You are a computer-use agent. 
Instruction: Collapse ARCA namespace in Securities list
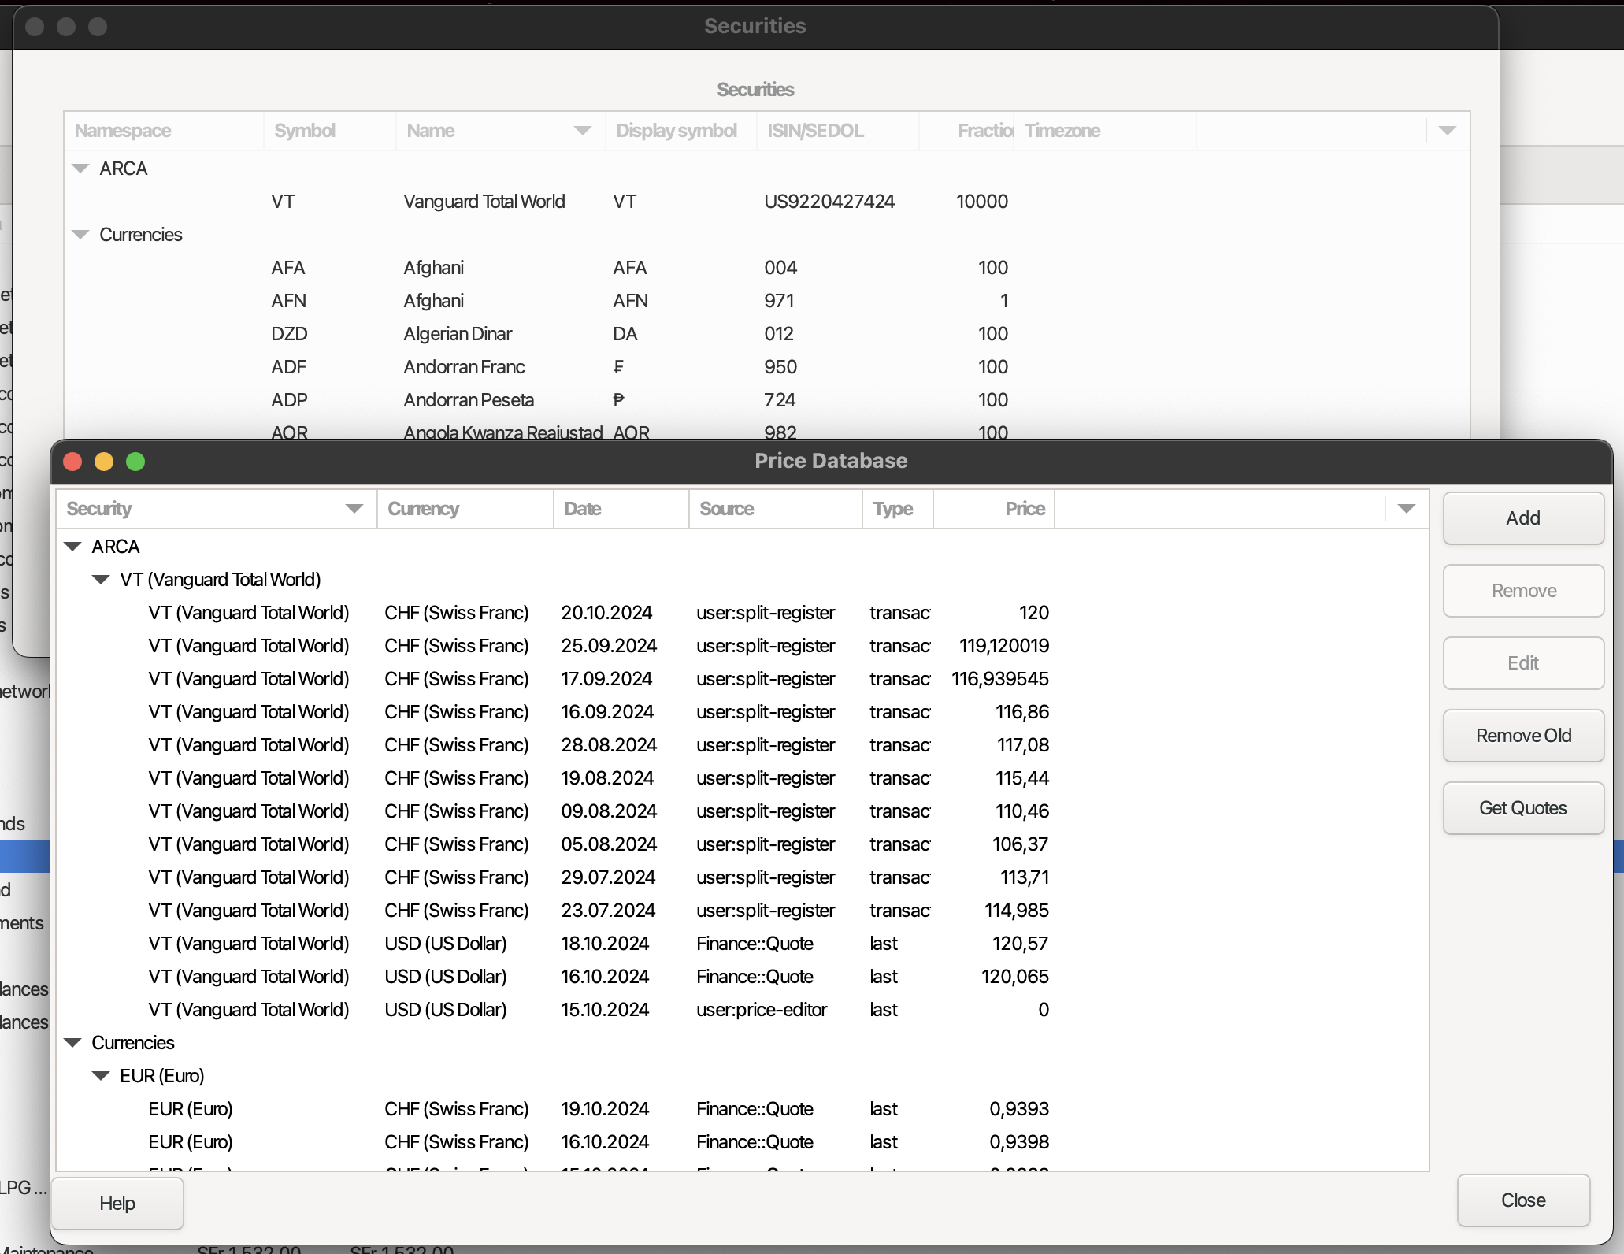(x=80, y=168)
